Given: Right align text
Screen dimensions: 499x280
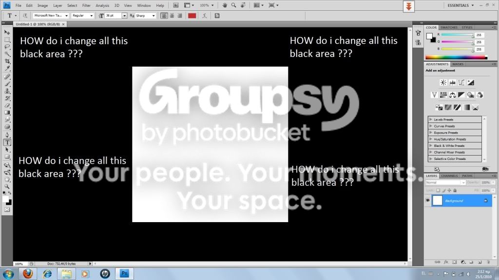Looking at the screenshot, I should 180,16.
